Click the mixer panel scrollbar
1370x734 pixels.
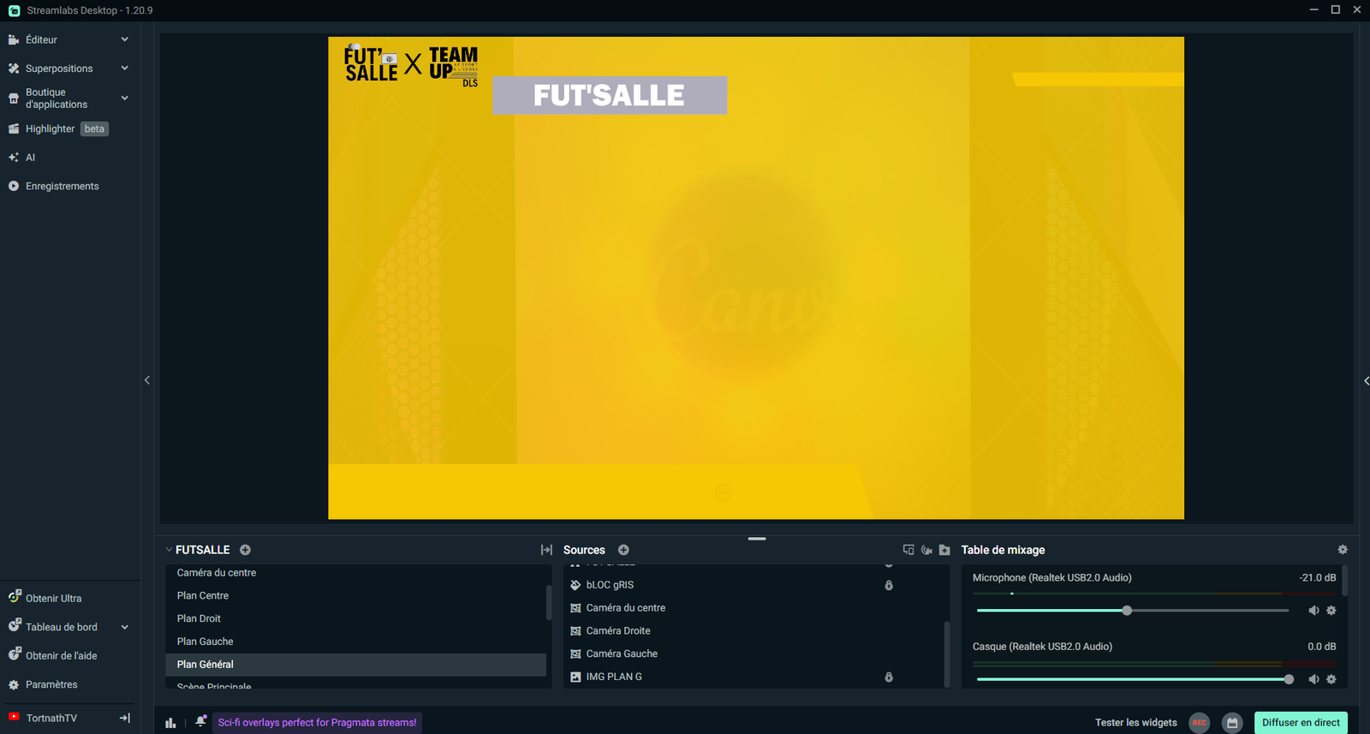point(1345,581)
